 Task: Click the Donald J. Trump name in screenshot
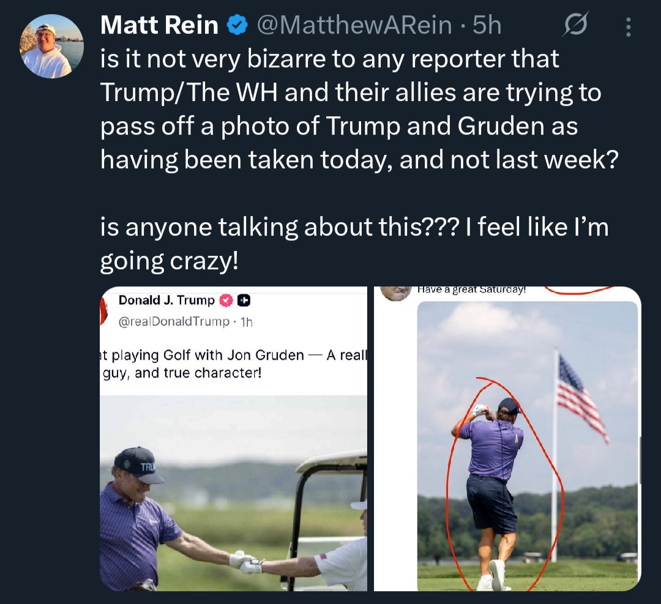[166, 300]
